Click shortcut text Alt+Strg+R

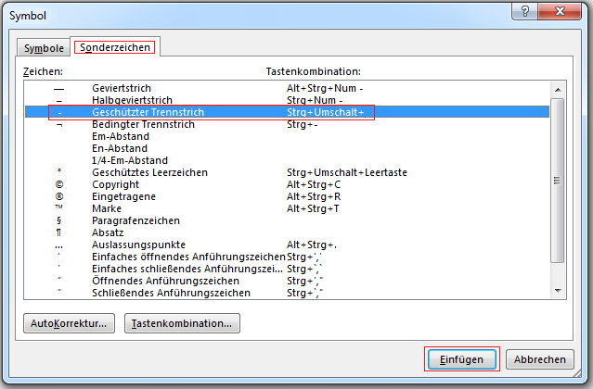point(314,196)
